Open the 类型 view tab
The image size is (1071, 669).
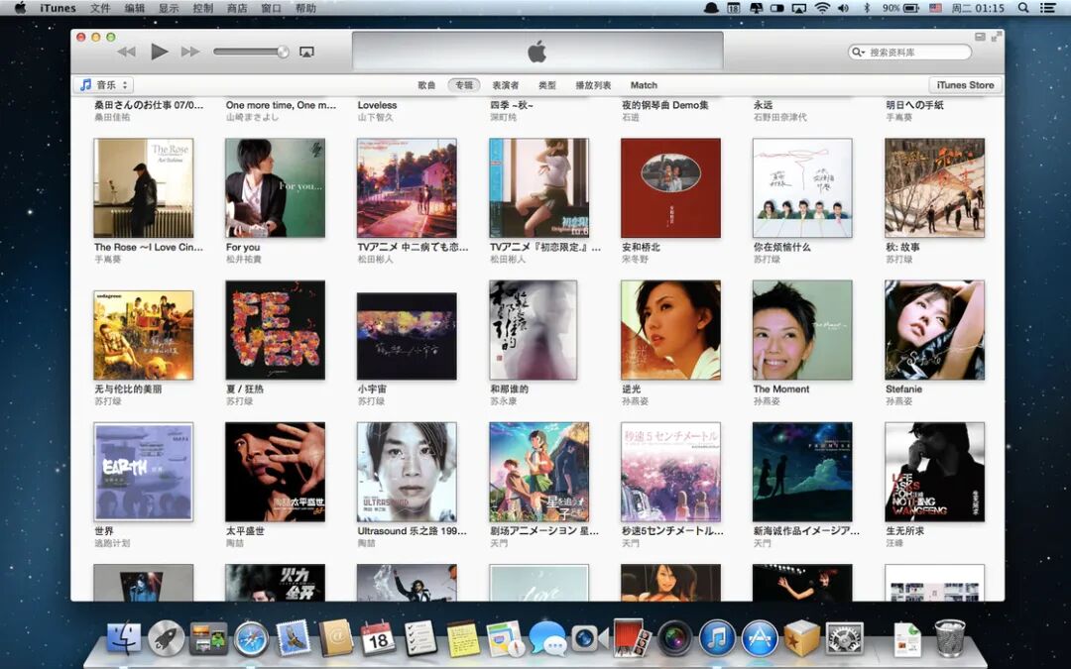pos(547,85)
